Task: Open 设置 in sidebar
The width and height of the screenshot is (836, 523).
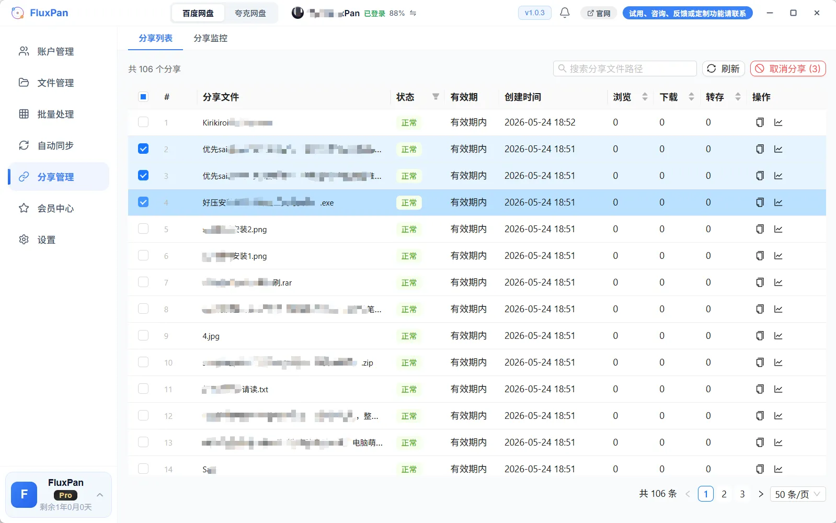Action: [59, 240]
